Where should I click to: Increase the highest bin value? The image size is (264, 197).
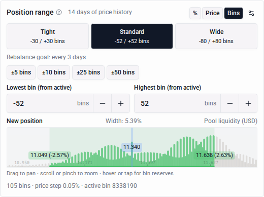click(x=248, y=103)
